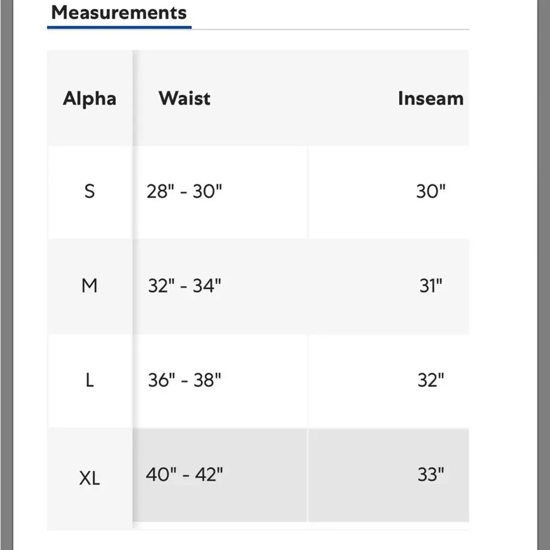Select the XL size row label
Viewport: 550px width, 550px height.
tap(90, 478)
